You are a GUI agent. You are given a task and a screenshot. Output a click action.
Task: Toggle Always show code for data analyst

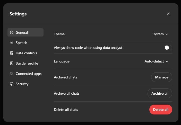click(x=168, y=48)
